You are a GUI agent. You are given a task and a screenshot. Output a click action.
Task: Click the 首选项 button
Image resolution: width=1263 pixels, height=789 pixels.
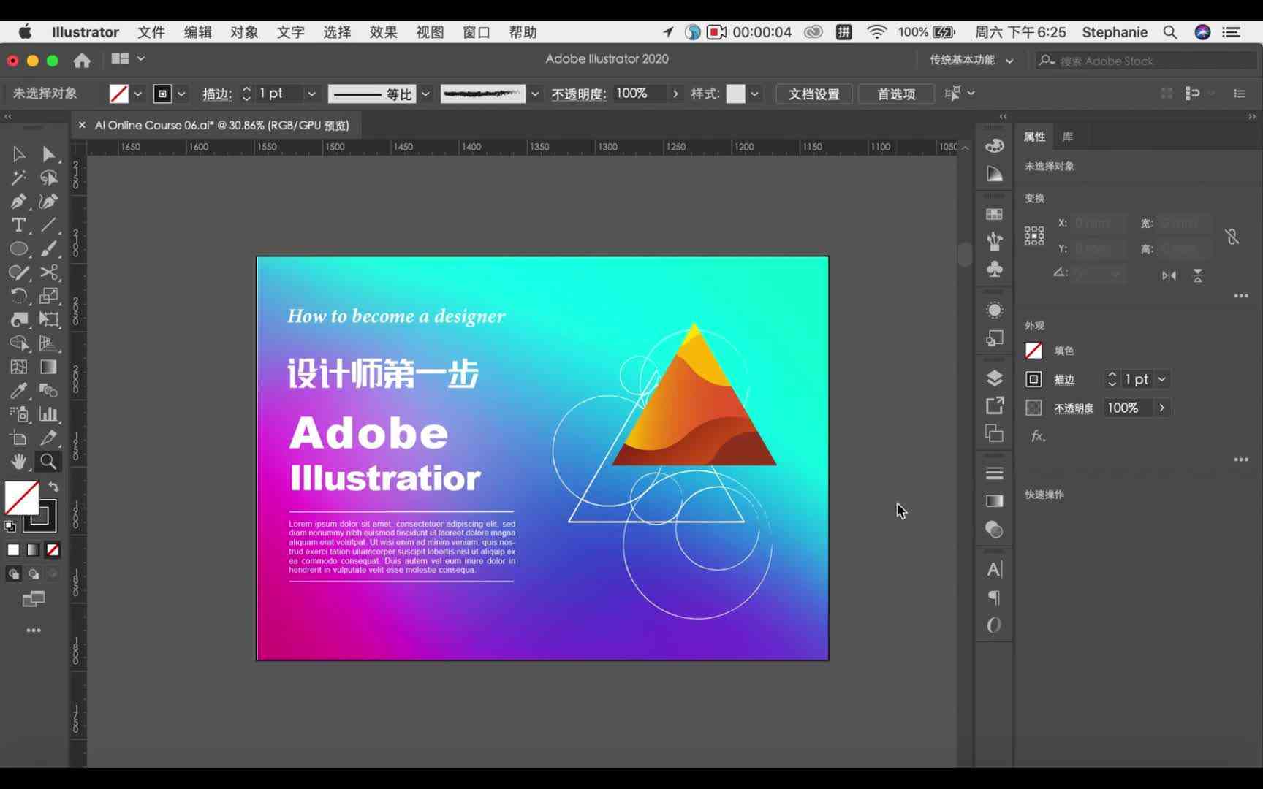(x=896, y=94)
